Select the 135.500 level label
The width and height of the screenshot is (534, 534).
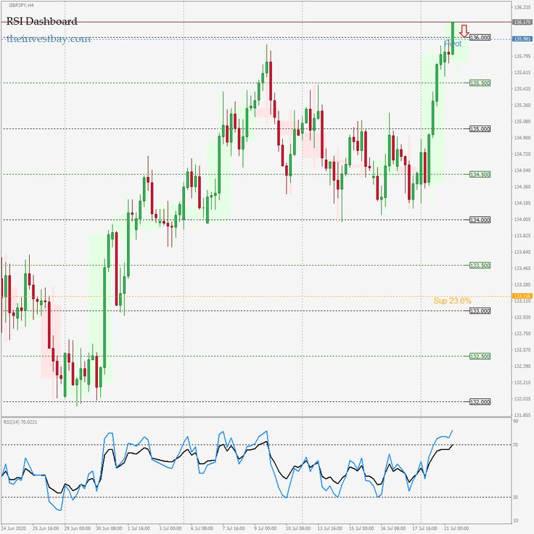[x=480, y=83]
